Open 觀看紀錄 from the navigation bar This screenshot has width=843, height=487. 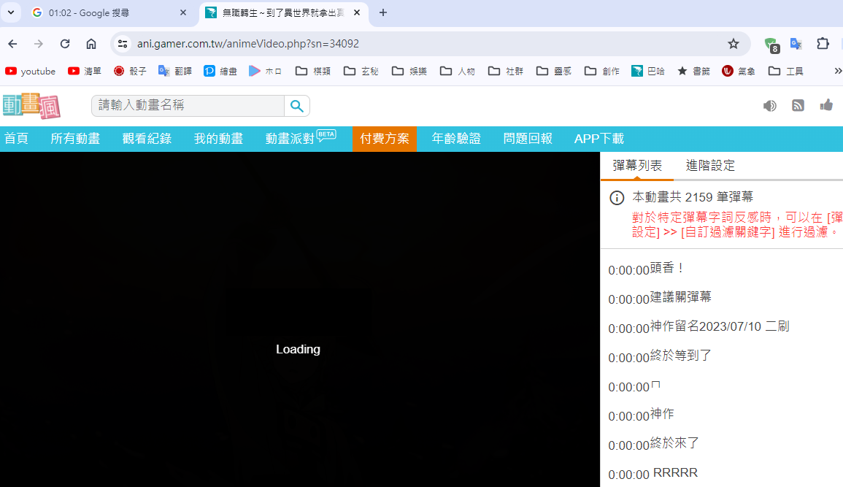pos(147,138)
